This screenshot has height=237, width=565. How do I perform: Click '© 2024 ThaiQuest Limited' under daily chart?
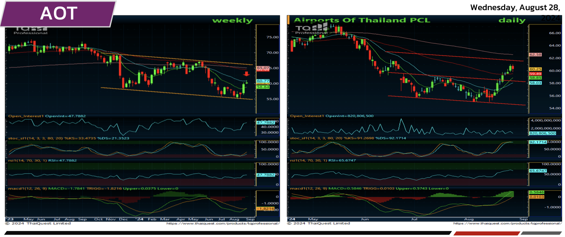319,224
